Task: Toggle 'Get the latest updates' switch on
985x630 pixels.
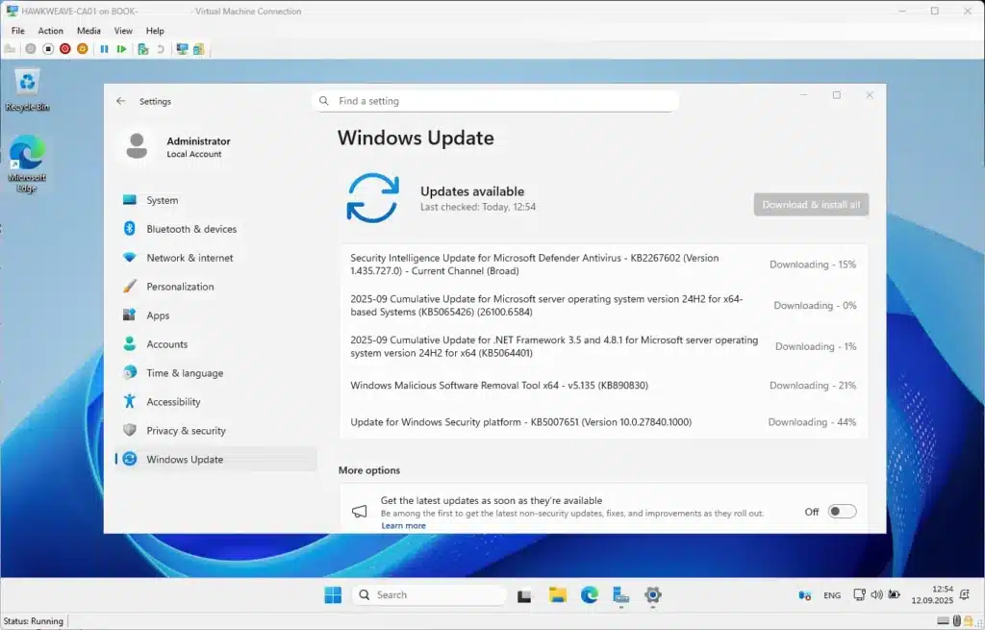Action: pos(842,512)
